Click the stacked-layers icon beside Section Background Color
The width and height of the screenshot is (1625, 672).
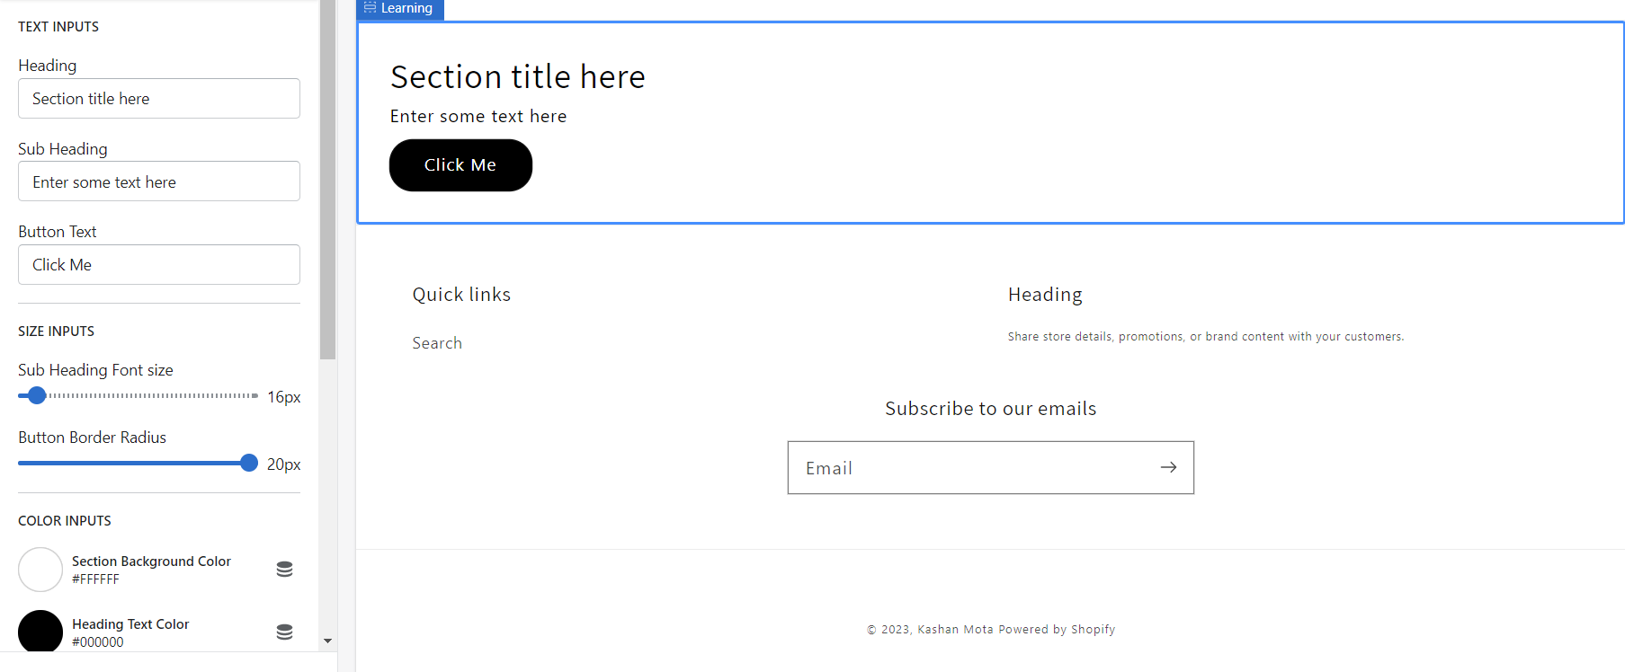[284, 569]
